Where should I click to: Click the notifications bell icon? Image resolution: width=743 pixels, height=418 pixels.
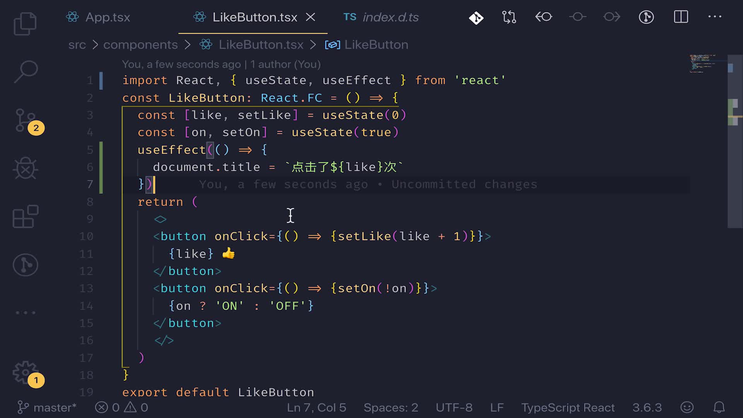[x=719, y=407]
